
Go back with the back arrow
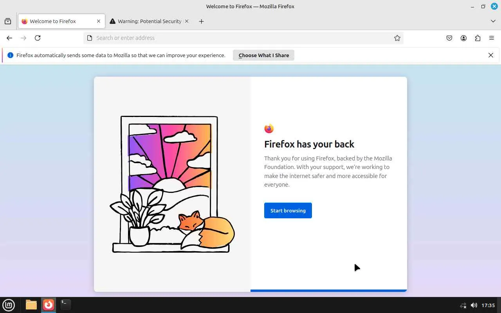coord(9,38)
